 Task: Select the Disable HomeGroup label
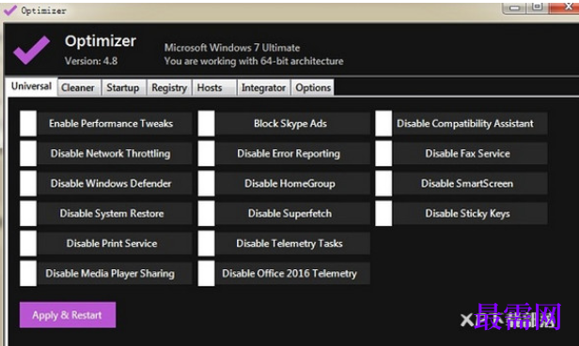(293, 183)
